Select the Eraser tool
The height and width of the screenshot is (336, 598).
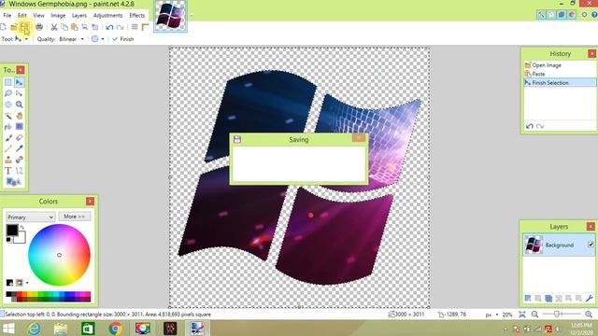click(x=19, y=137)
